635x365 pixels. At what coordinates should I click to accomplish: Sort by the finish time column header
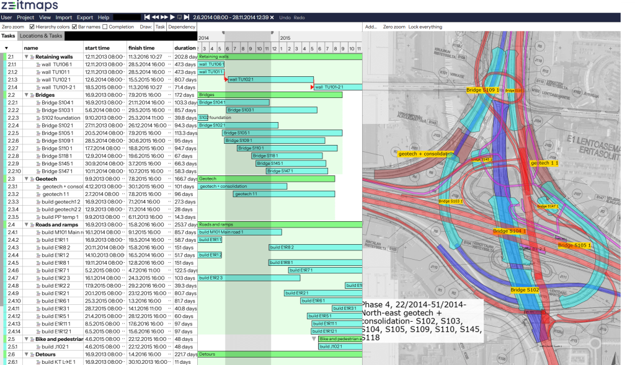[141, 48]
